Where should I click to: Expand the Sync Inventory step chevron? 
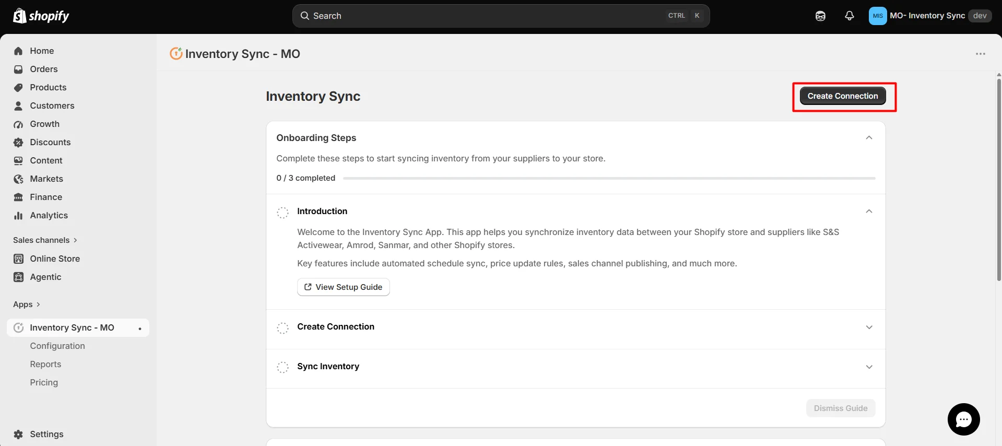pyautogui.click(x=869, y=367)
